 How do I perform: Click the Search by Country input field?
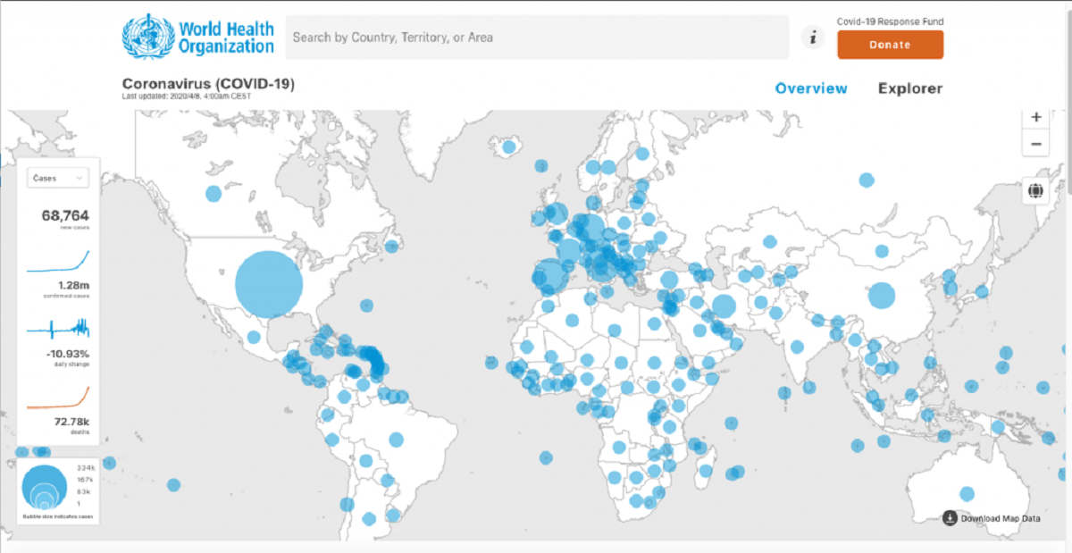coord(536,38)
